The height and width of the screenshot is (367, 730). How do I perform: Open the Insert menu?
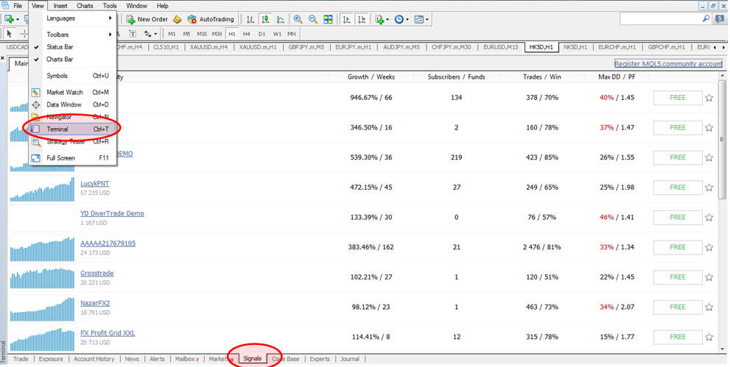60,6
